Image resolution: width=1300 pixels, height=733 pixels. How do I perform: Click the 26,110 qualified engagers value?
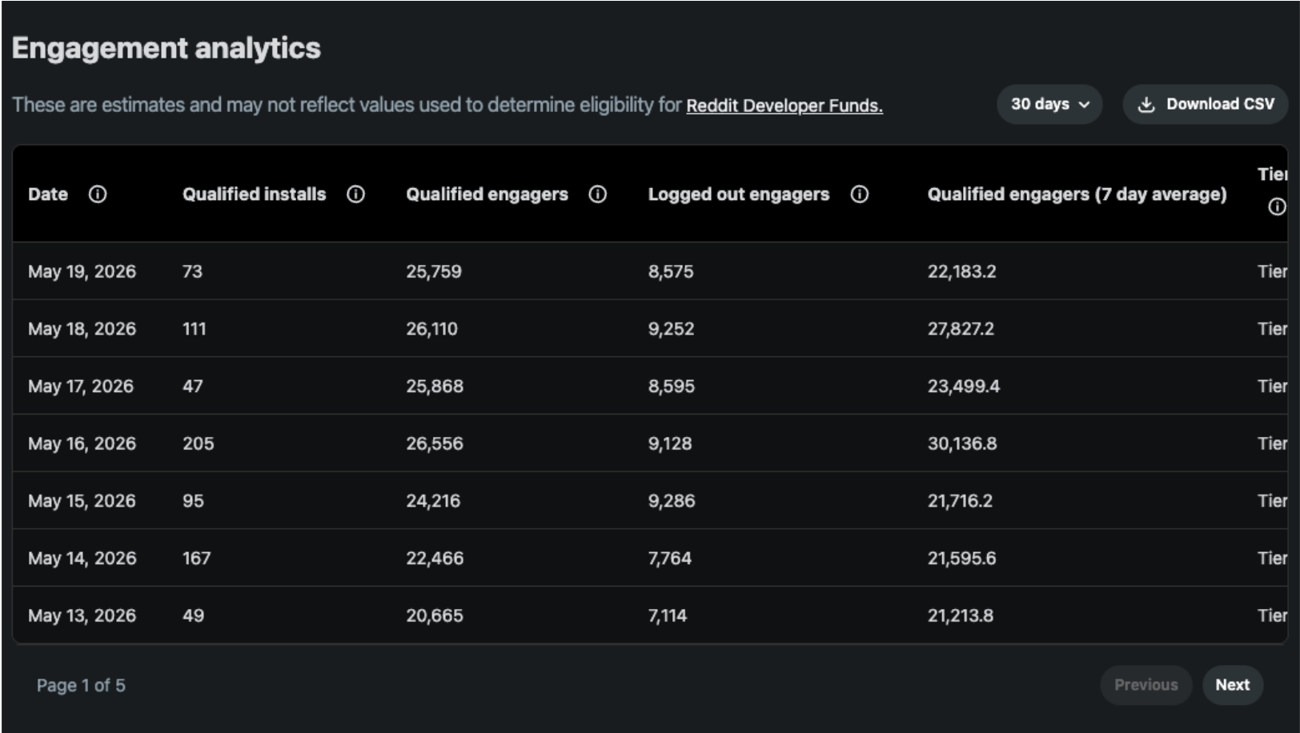[431, 329]
